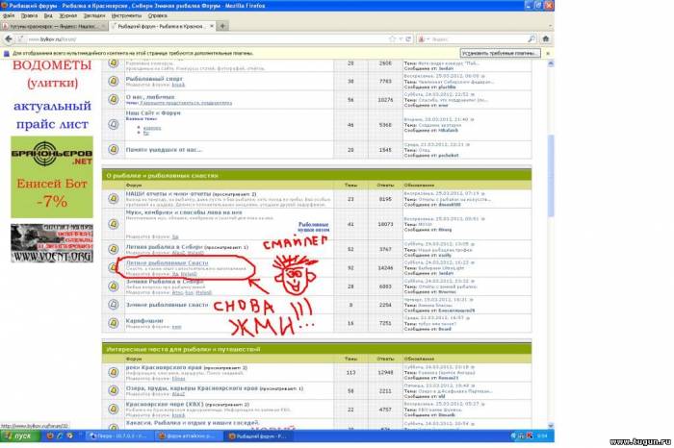674x448 pixels.
Task: Select Рыбацкий форум Firefox taskbar button
Action: point(258,436)
